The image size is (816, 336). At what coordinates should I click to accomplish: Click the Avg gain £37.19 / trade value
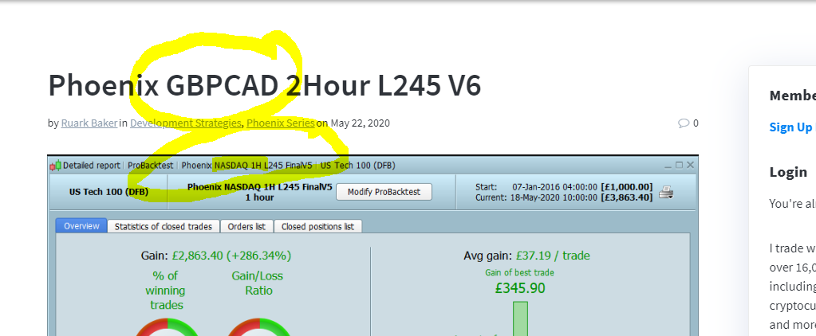point(554,256)
